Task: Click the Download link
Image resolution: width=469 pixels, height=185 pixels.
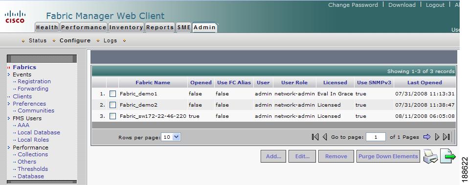Action: coord(402,5)
